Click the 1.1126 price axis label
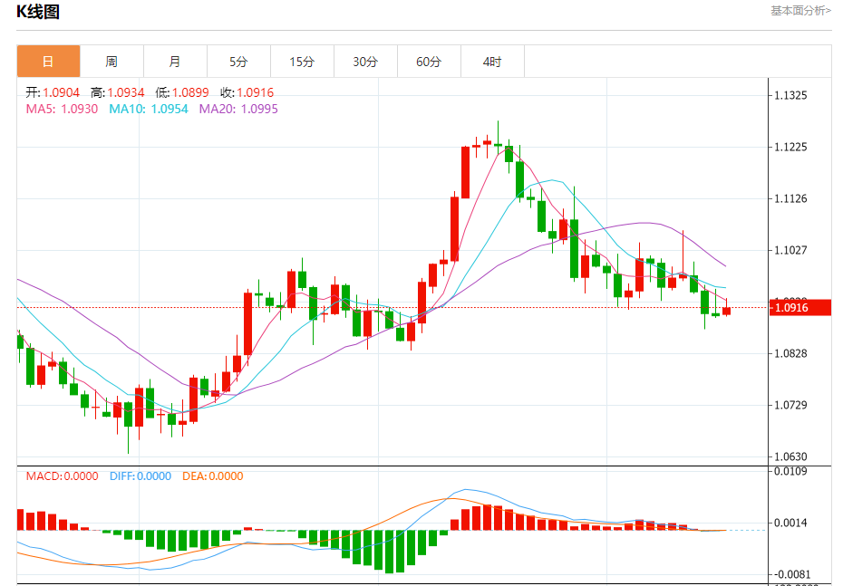843x586 pixels. click(790, 198)
